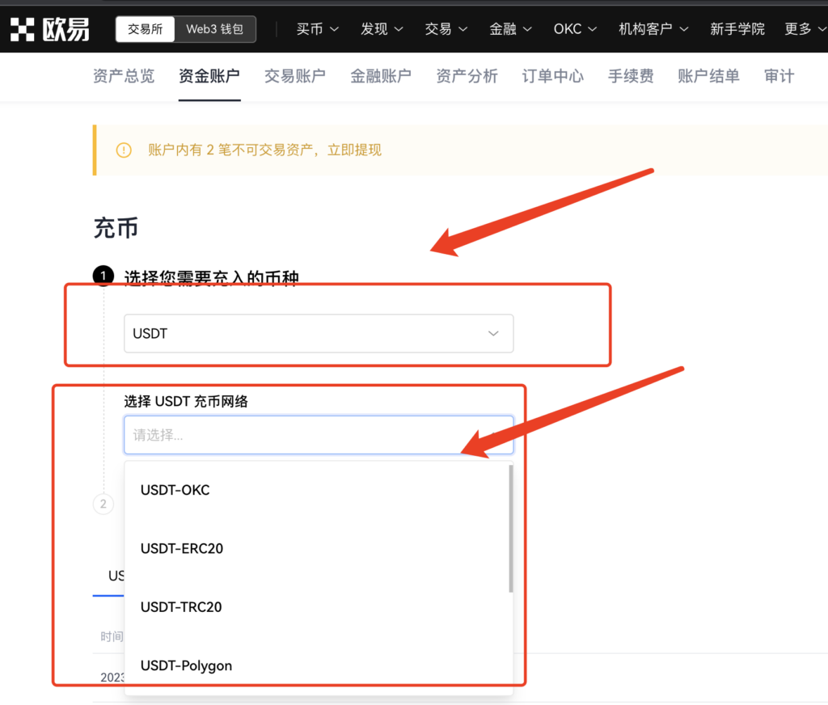
Task: Click 立即提现 link in the notice banner
Action: (354, 150)
